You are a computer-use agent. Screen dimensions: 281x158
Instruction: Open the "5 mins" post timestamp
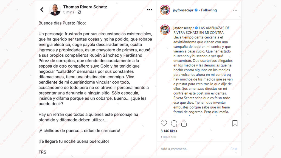(x=69, y=12)
